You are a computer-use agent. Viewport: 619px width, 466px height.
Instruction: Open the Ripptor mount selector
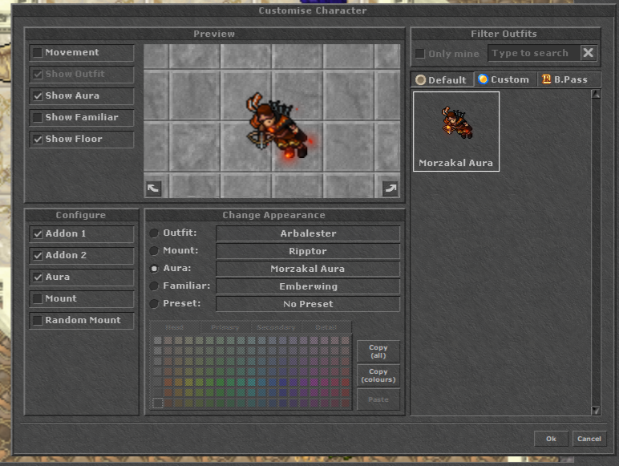[x=308, y=251]
